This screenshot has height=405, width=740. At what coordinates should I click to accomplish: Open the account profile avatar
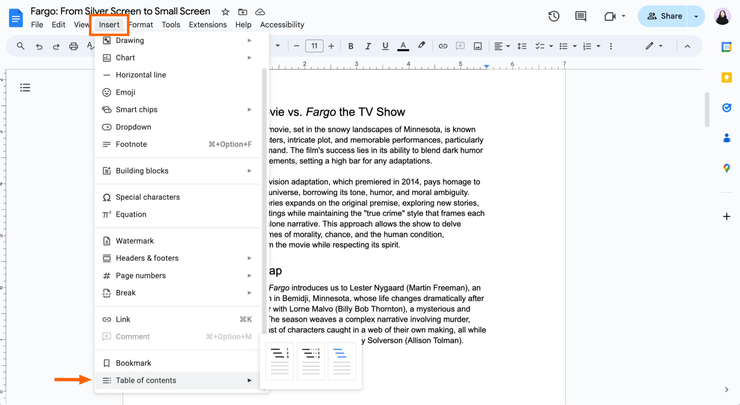722,16
